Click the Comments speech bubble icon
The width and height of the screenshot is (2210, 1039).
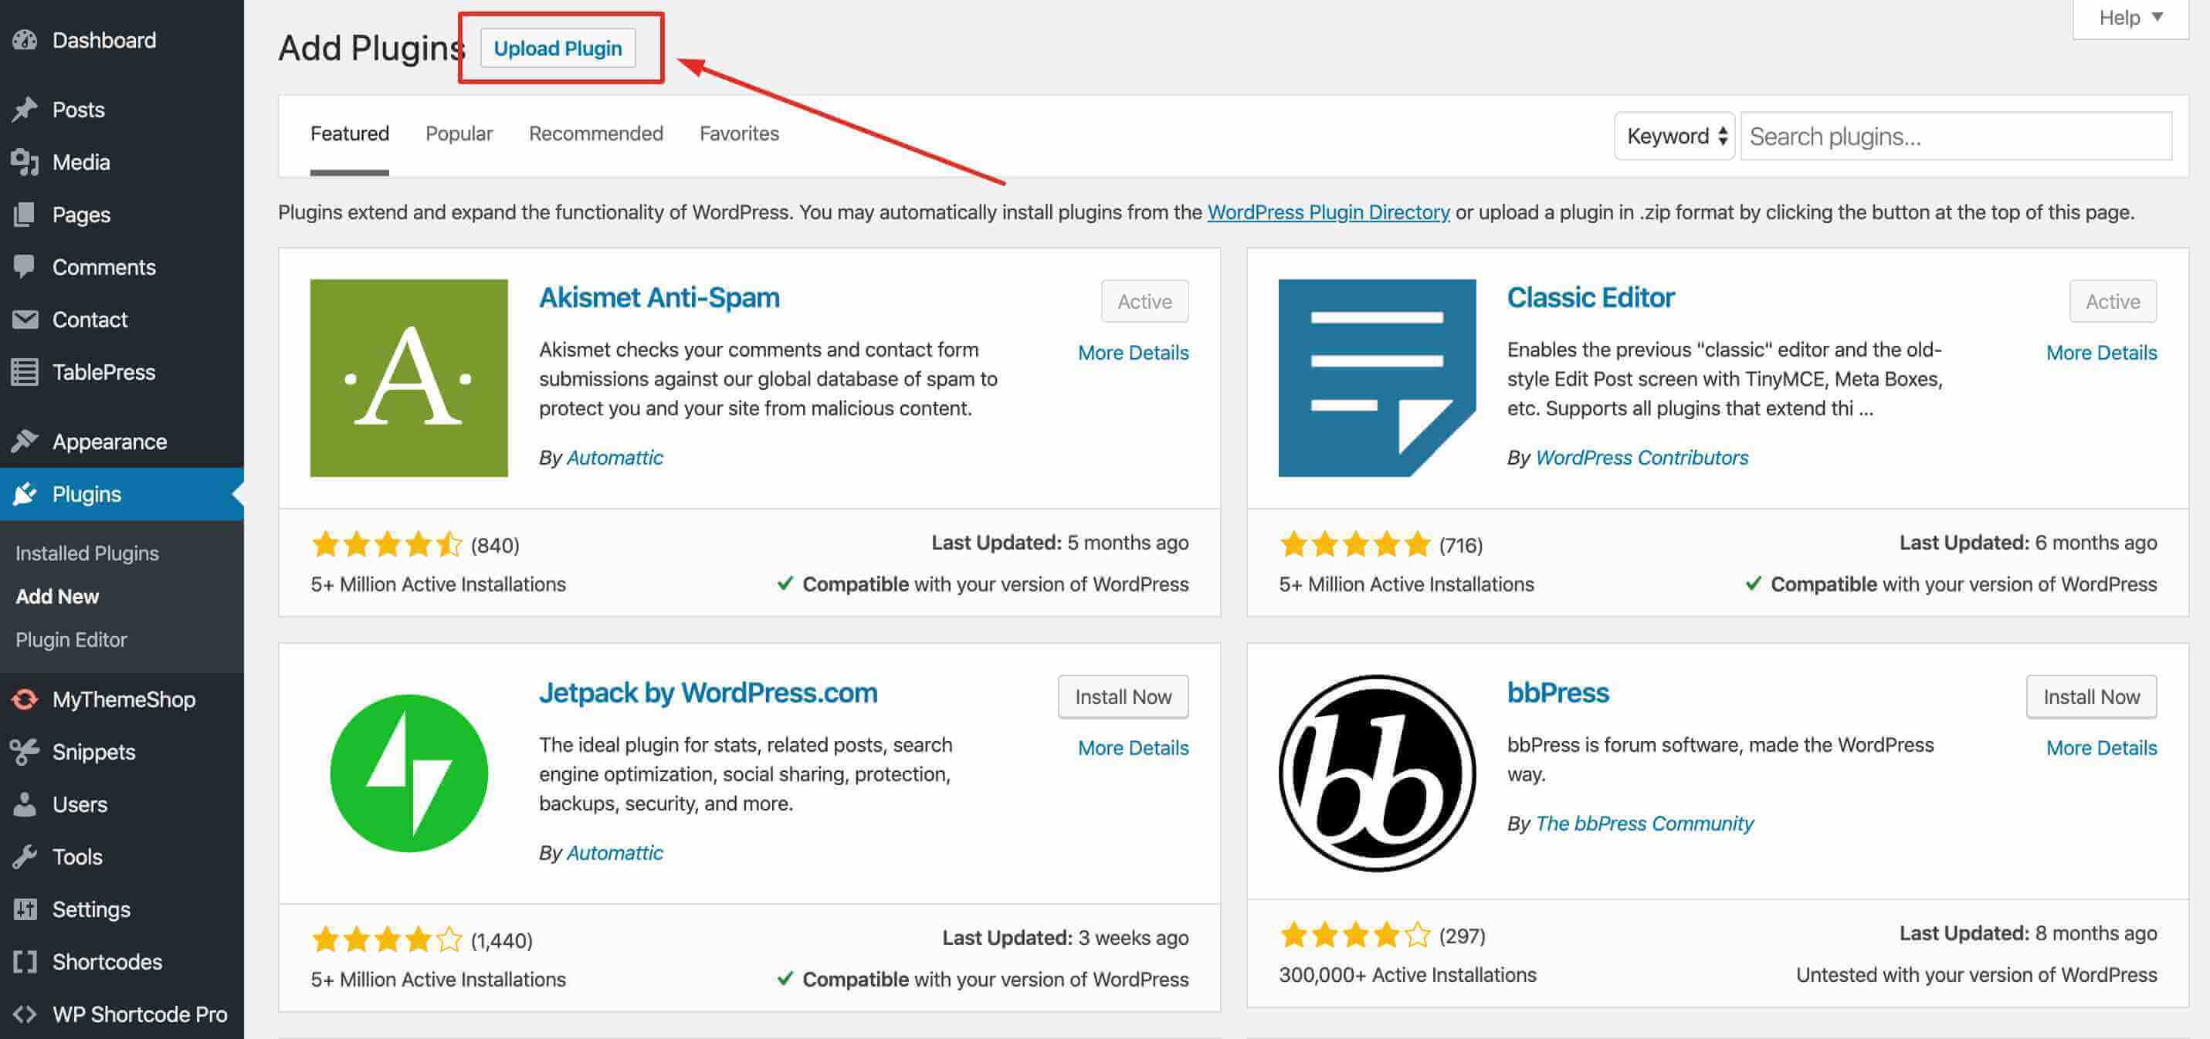pos(25,267)
